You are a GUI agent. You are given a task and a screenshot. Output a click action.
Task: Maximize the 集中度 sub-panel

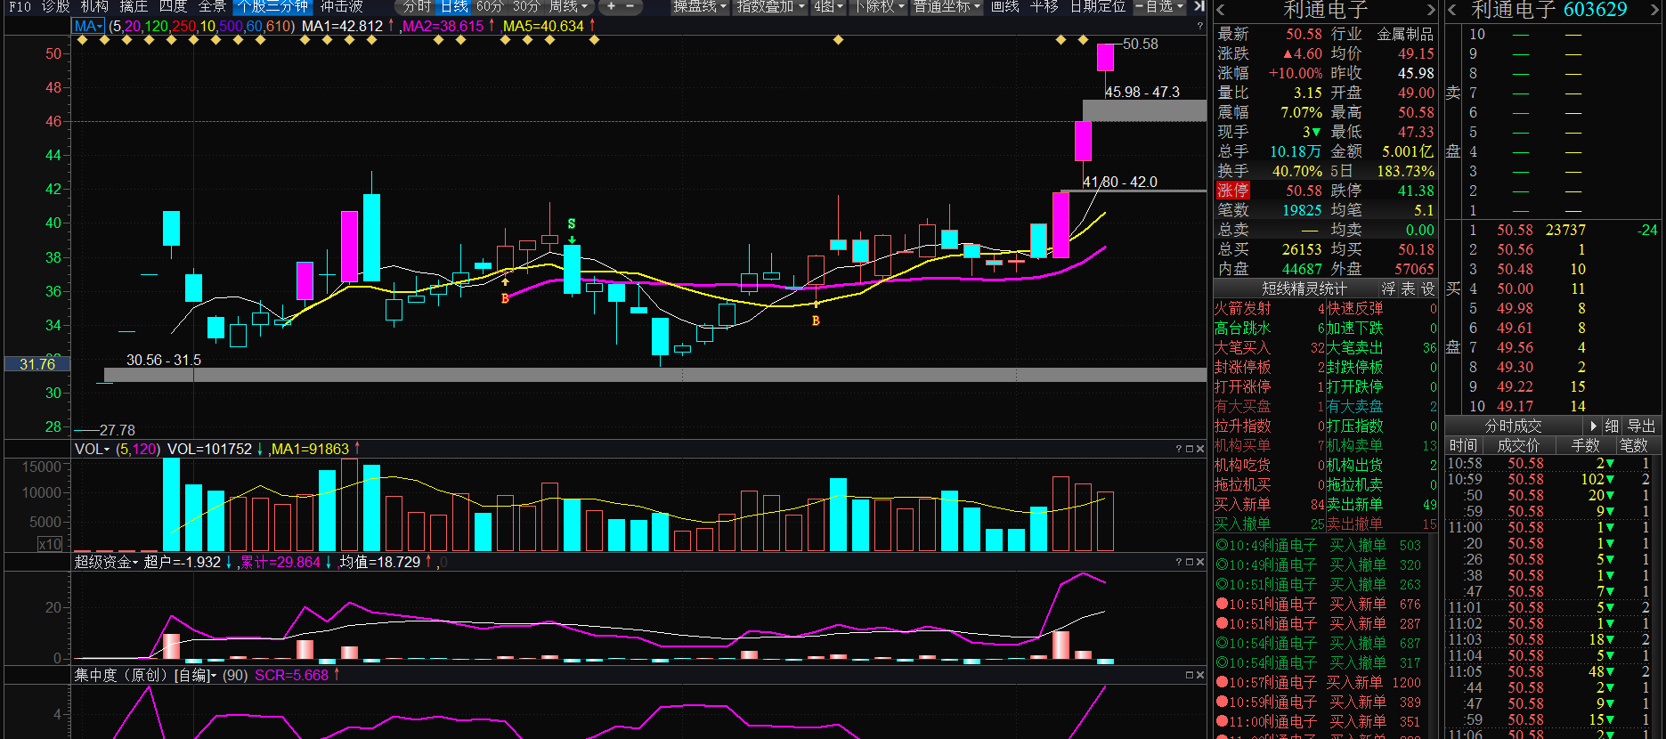pos(1189,675)
